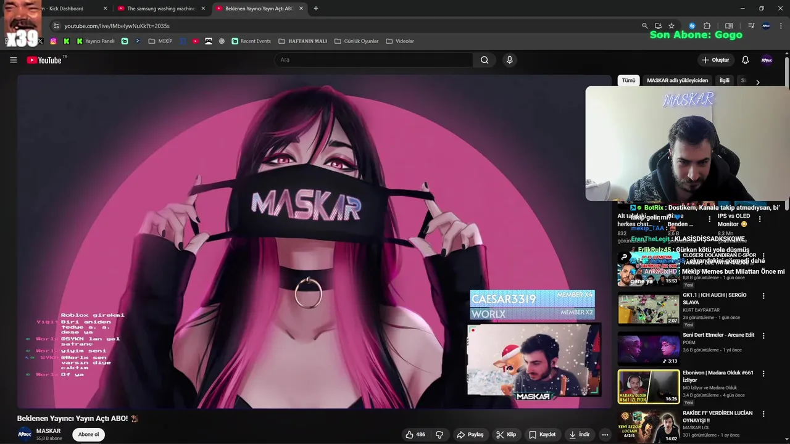Go to the YouTube home logo
790x444 pixels.
[x=44, y=60]
